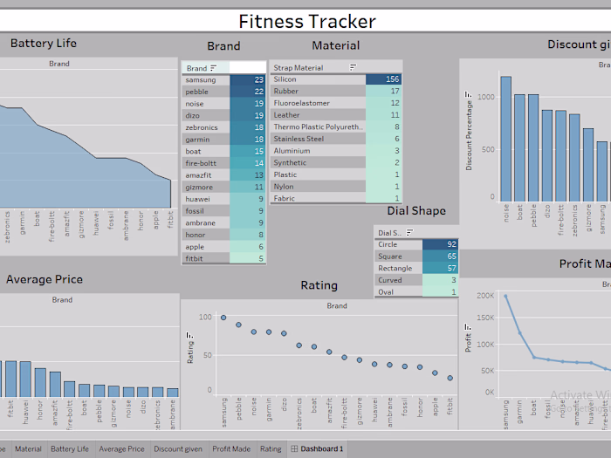Viewport: 611px width, 458px height.
Task: Click the fitbit row in Brand table
Action: click(224, 258)
